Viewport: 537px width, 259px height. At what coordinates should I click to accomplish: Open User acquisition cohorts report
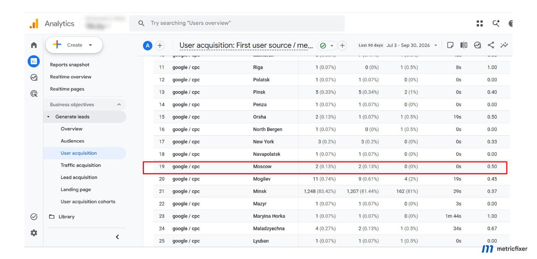click(x=88, y=202)
